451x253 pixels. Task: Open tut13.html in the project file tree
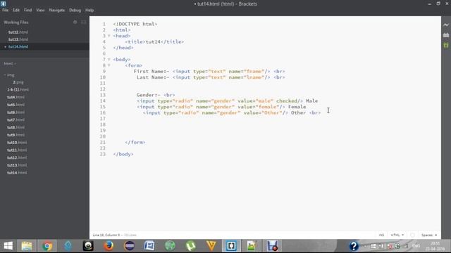click(17, 165)
